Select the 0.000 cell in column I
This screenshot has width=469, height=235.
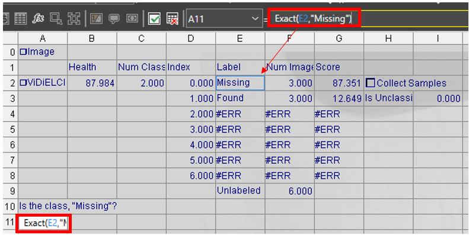438,98
